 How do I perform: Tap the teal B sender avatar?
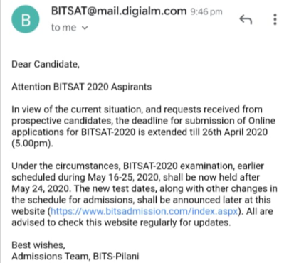coord(26,19)
